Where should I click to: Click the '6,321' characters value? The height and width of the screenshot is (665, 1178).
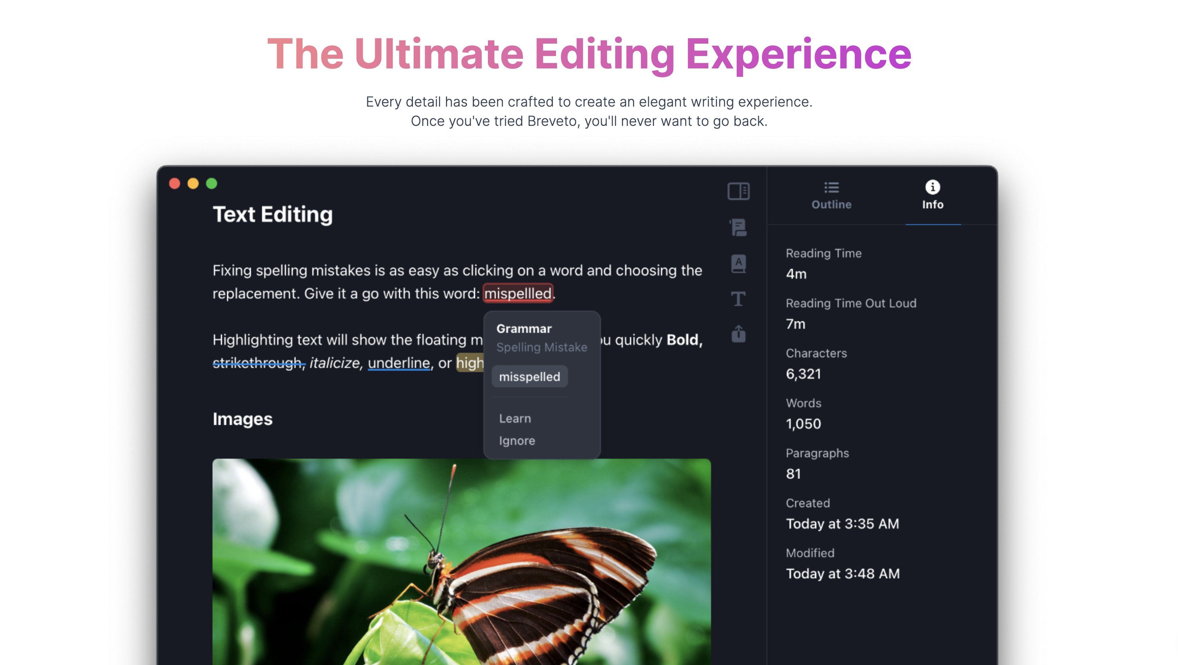[x=804, y=374]
